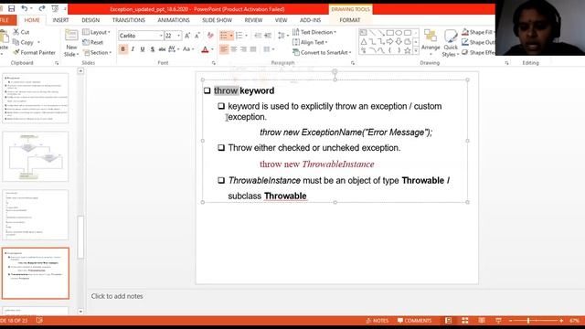The image size is (585, 329).
Task: Justify the text
Action: (x=253, y=48)
